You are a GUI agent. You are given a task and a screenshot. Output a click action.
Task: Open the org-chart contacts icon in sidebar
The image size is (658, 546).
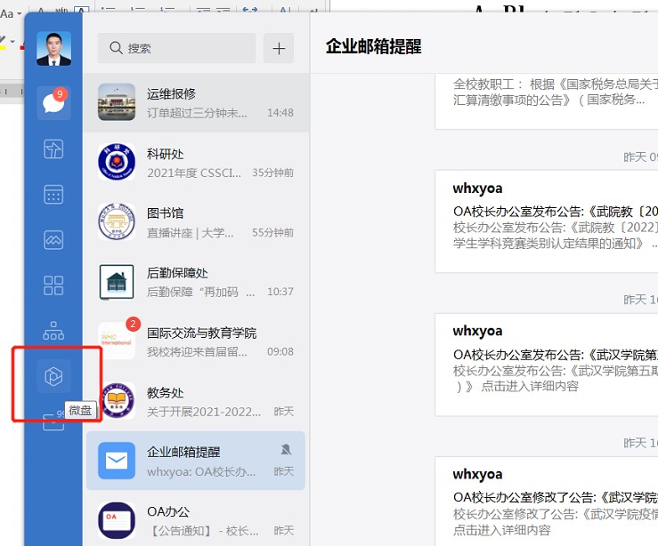point(53,332)
